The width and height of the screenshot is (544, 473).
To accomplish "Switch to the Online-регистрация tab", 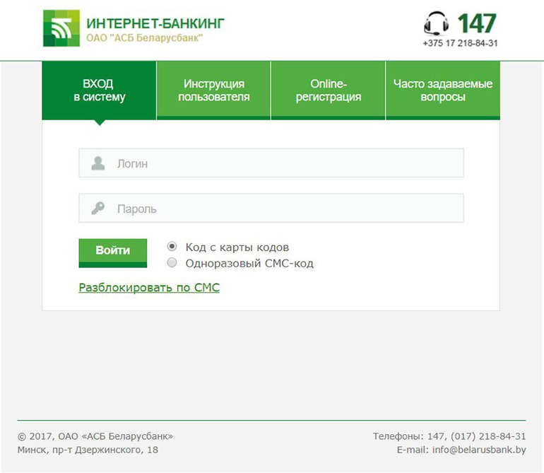I will (329, 90).
